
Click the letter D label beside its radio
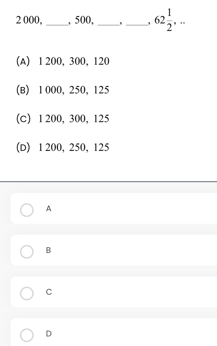click(49, 334)
